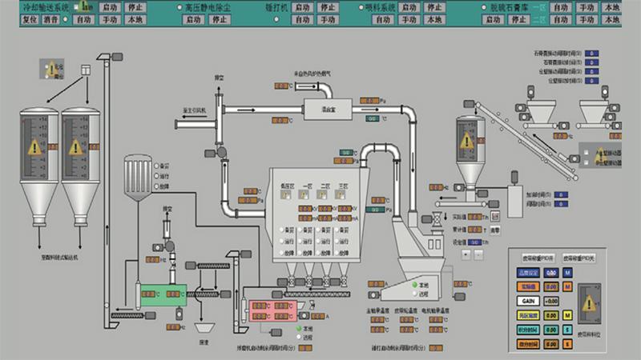The width and height of the screenshot is (641, 360).
Task: Click 皮带称重PID开 button
Action: point(538,258)
